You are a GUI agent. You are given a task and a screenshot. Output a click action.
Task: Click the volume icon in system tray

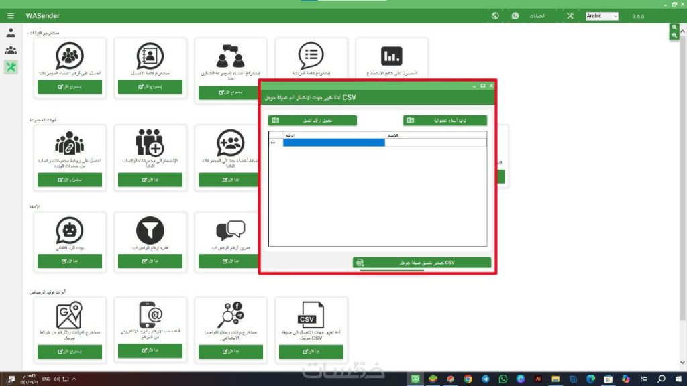point(57,379)
